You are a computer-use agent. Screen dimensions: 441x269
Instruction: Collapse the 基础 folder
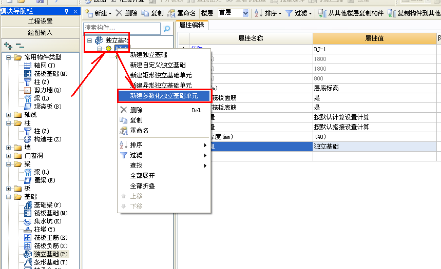coord(8,197)
